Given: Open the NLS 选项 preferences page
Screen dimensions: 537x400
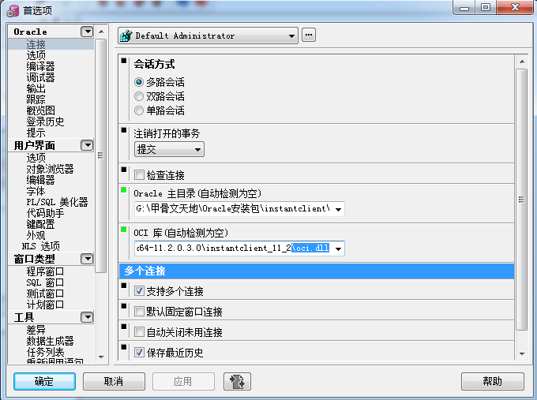Looking at the screenshot, I should pos(41,246).
